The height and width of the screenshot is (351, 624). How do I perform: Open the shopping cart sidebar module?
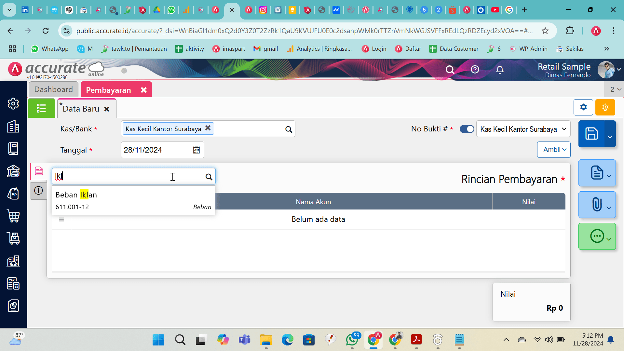[13, 216]
